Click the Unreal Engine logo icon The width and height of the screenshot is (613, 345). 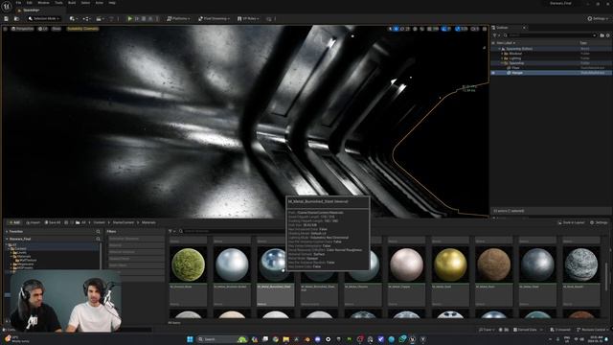point(7,7)
